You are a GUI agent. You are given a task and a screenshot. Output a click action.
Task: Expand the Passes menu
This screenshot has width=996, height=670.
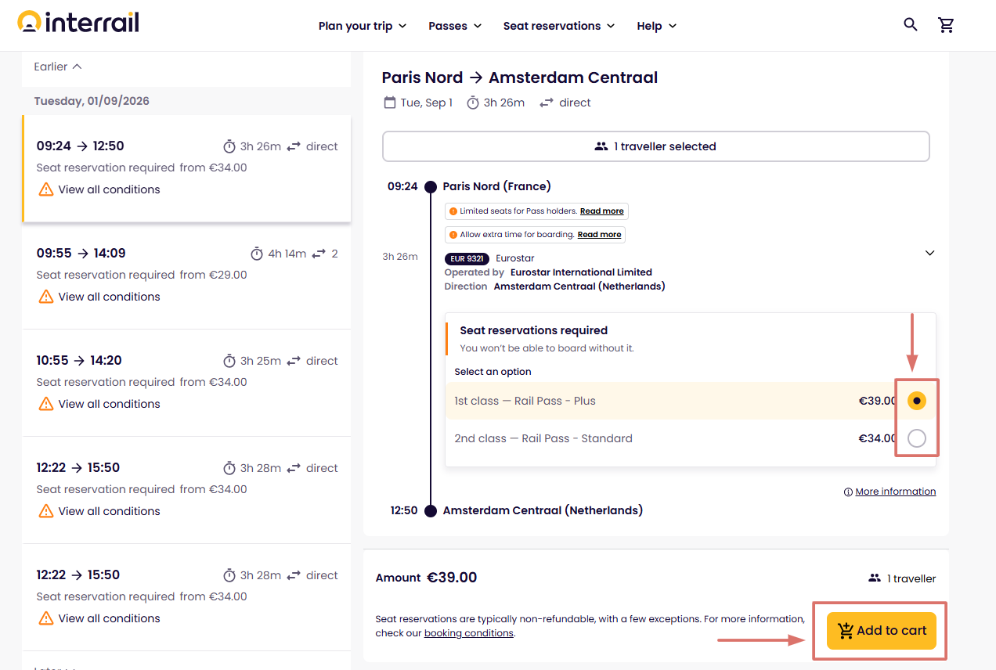point(455,26)
